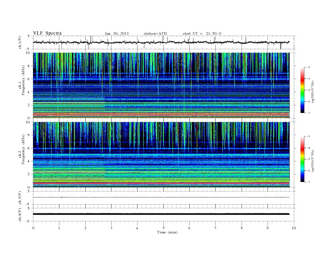Click tick label "7" on the Time axis

coord(216,228)
